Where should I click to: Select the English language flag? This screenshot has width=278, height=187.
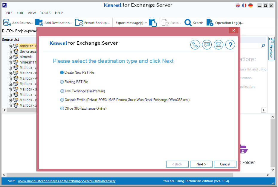[238, 5]
